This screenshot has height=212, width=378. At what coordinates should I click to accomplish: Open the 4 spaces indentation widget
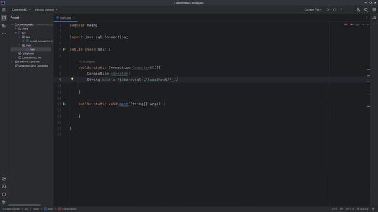[x=363, y=209]
